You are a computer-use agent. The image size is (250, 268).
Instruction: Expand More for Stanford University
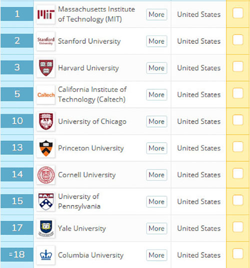click(156, 41)
